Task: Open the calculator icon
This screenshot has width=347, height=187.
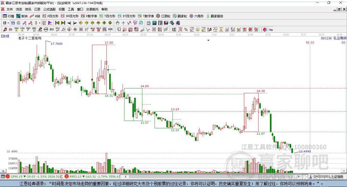Action: [x=154, y=23]
